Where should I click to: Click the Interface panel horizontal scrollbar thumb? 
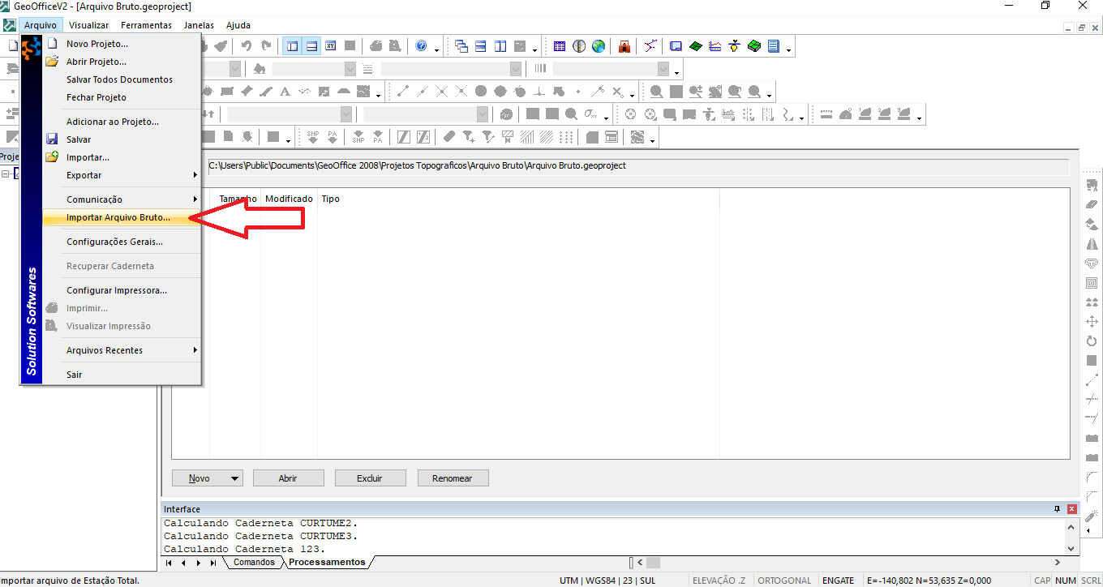[x=653, y=562]
